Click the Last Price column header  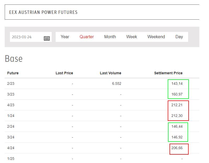(64, 73)
